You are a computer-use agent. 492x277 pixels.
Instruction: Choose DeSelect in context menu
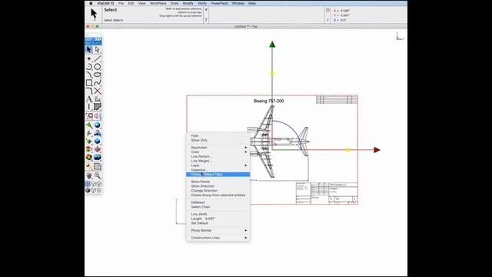(218, 202)
